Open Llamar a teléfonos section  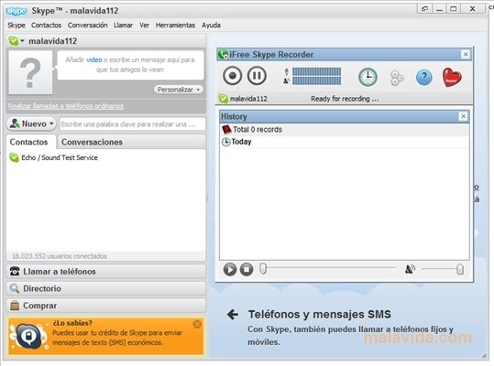point(106,272)
